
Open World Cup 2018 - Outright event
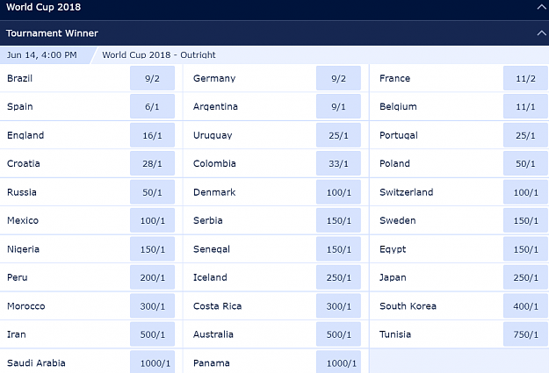point(159,55)
